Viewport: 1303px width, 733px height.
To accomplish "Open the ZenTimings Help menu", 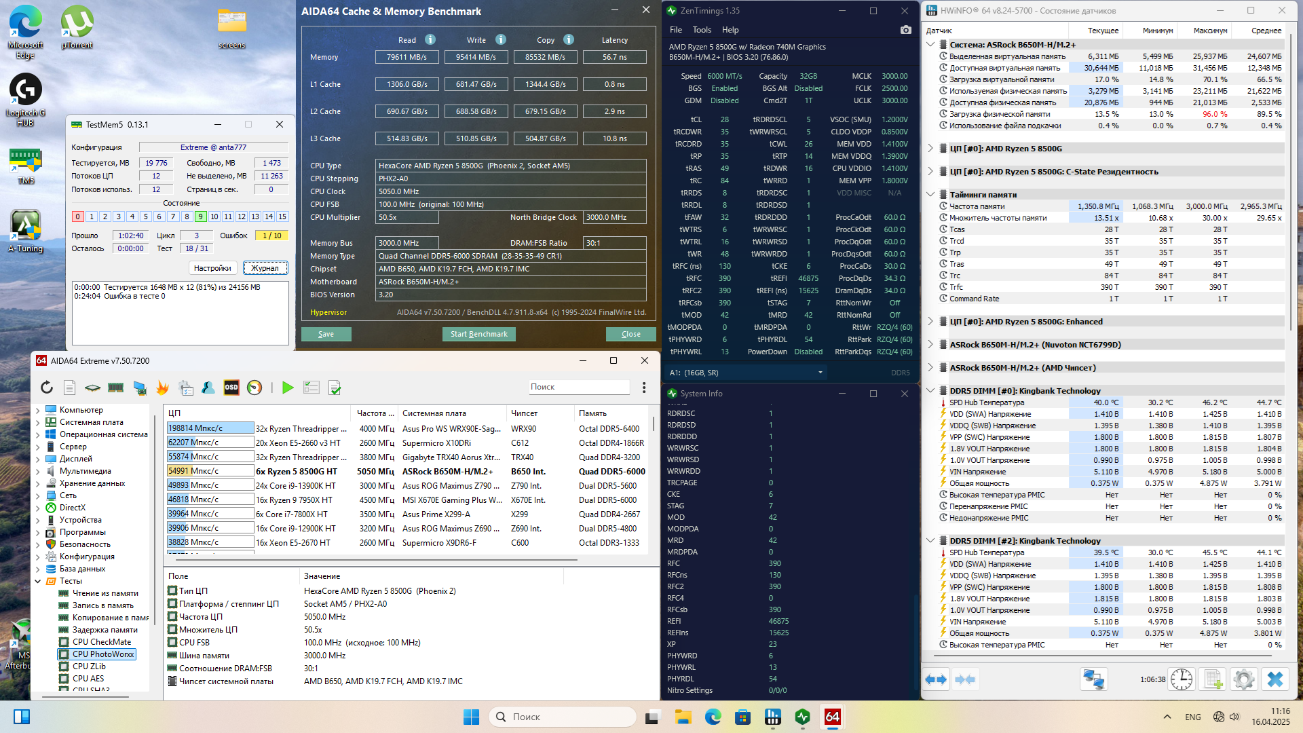I will click(730, 30).
